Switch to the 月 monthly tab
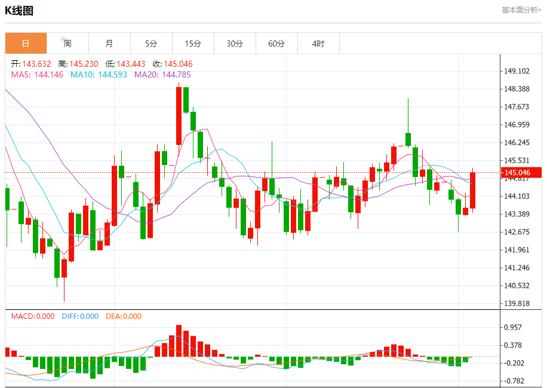Image resolution: width=547 pixels, height=388 pixels. [x=109, y=44]
